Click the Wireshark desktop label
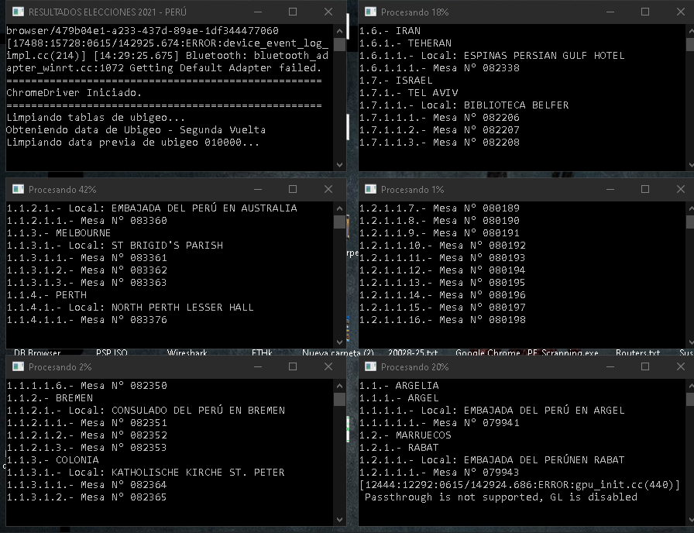This screenshot has height=533, width=694. point(187,352)
